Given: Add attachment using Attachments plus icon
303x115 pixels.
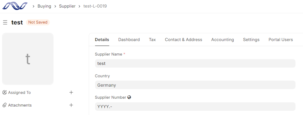Looking at the screenshot, I should (x=71, y=105).
